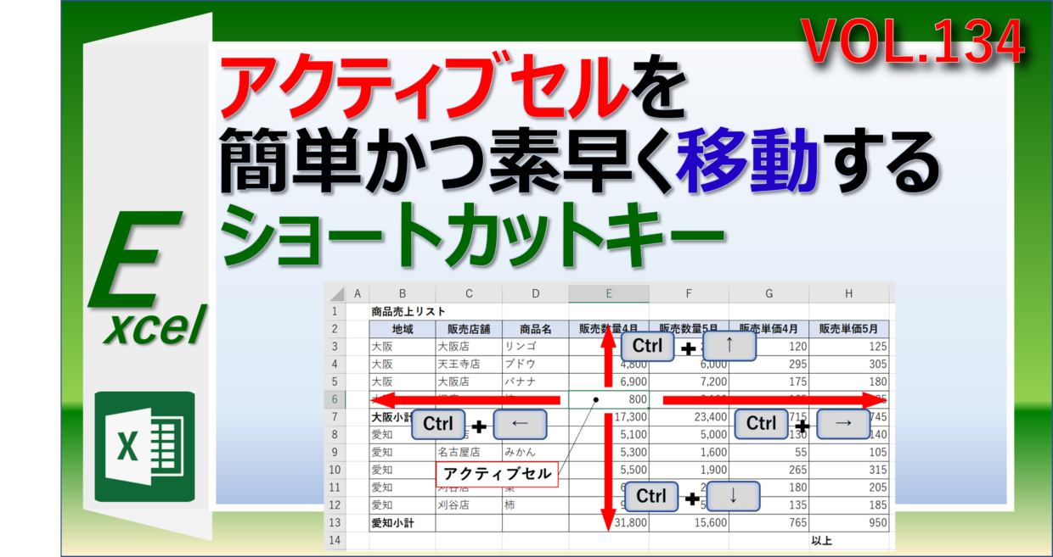Click the 295 cell in row 4
The width and height of the screenshot is (1053, 557).
click(x=769, y=364)
